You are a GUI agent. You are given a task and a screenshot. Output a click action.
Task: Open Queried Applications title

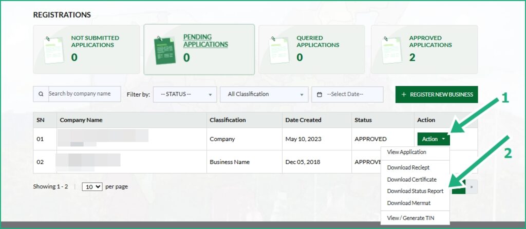click(317, 42)
